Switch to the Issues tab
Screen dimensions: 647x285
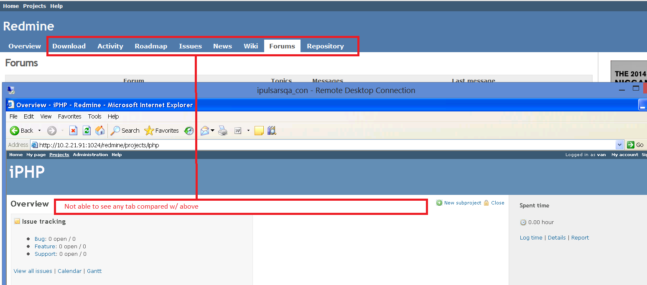pos(191,46)
